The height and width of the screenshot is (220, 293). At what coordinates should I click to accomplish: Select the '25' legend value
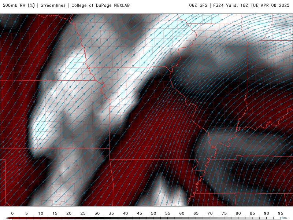point(83,213)
